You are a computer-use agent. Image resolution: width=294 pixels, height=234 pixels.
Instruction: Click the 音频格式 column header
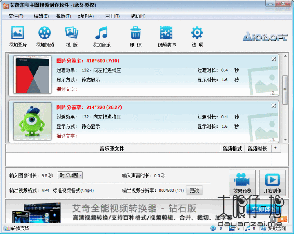(232, 149)
